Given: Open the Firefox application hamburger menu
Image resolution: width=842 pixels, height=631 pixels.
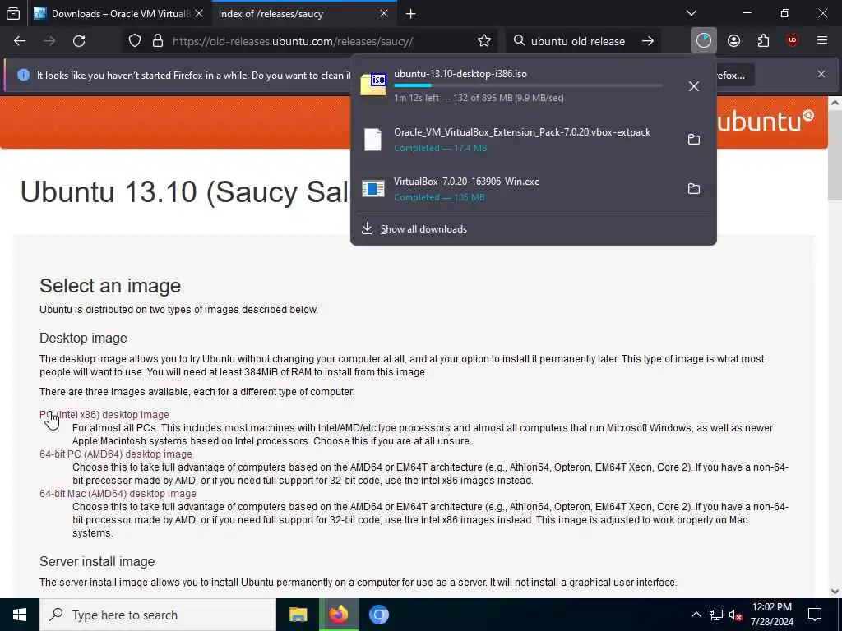Looking at the screenshot, I should tap(822, 41).
